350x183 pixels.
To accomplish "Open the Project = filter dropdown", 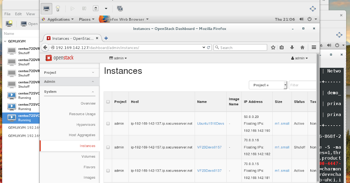I will click(268, 85).
